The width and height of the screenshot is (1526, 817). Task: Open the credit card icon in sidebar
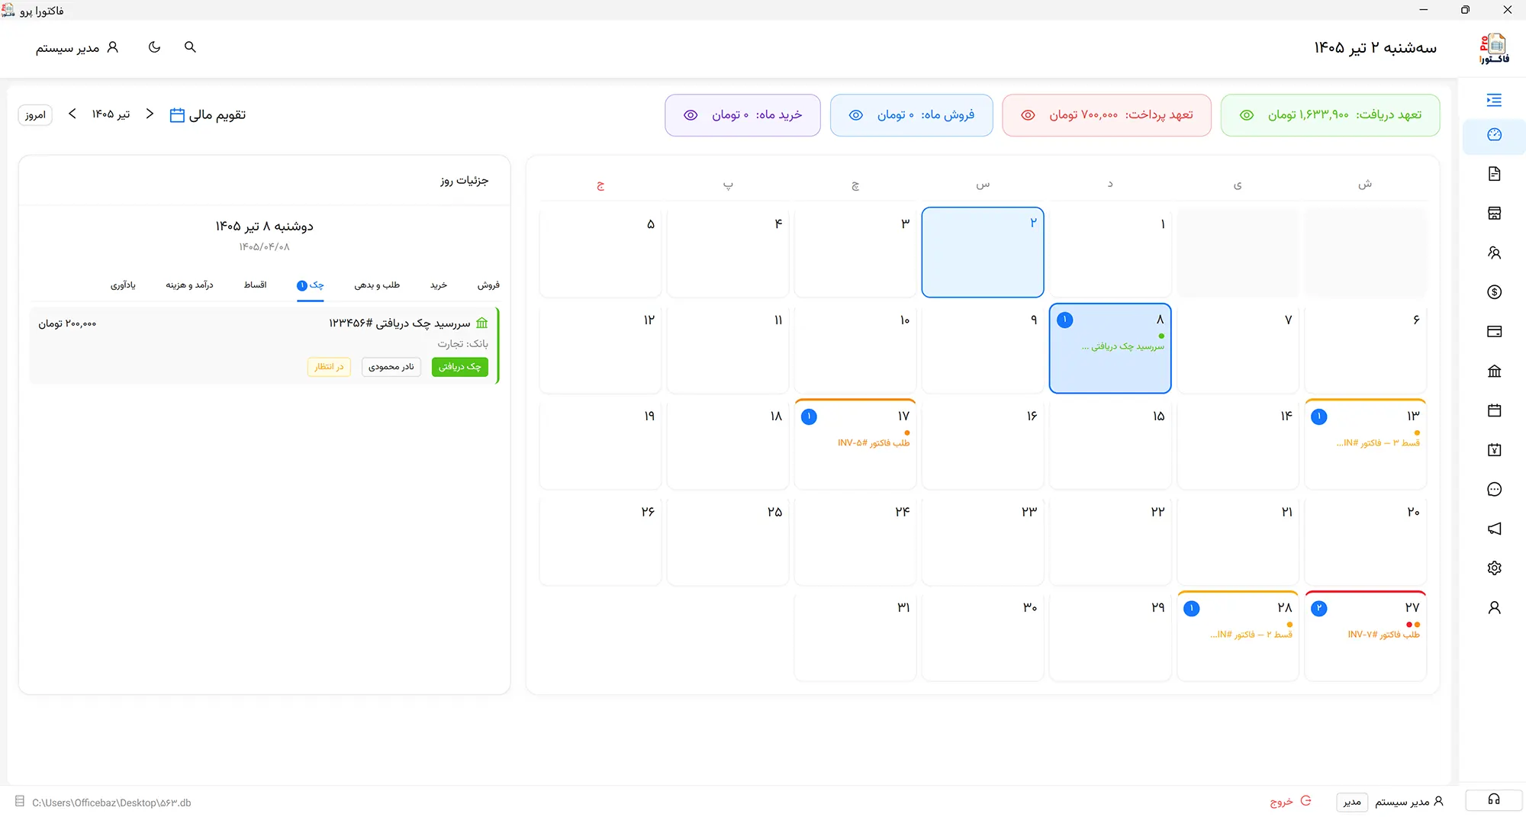[1494, 332]
